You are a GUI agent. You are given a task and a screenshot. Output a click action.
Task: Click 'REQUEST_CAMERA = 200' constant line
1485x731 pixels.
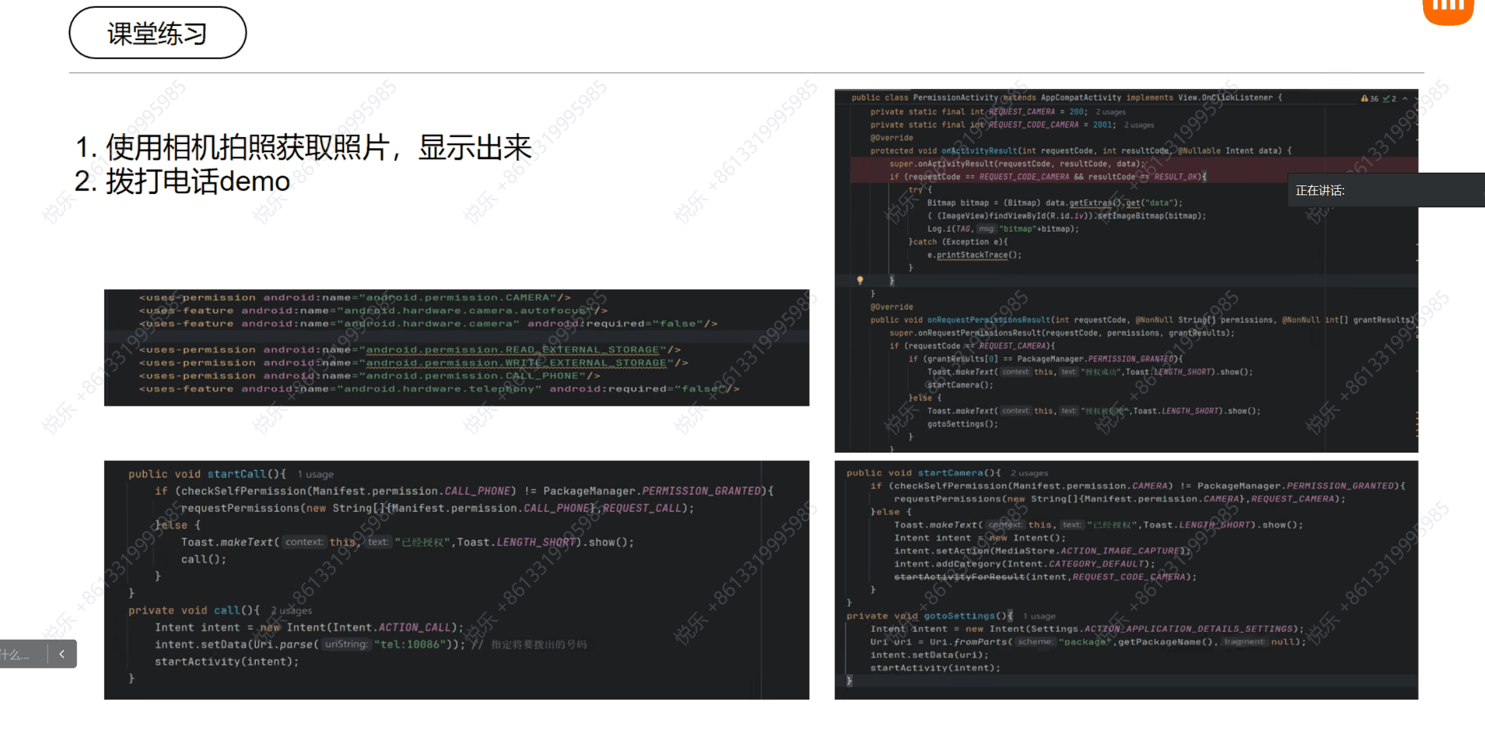coord(979,111)
